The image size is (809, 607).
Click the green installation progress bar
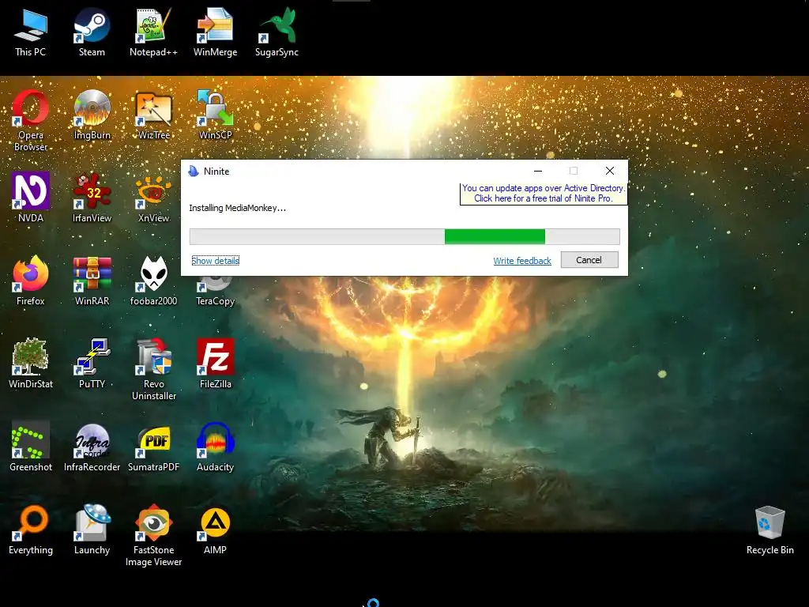[495, 236]
